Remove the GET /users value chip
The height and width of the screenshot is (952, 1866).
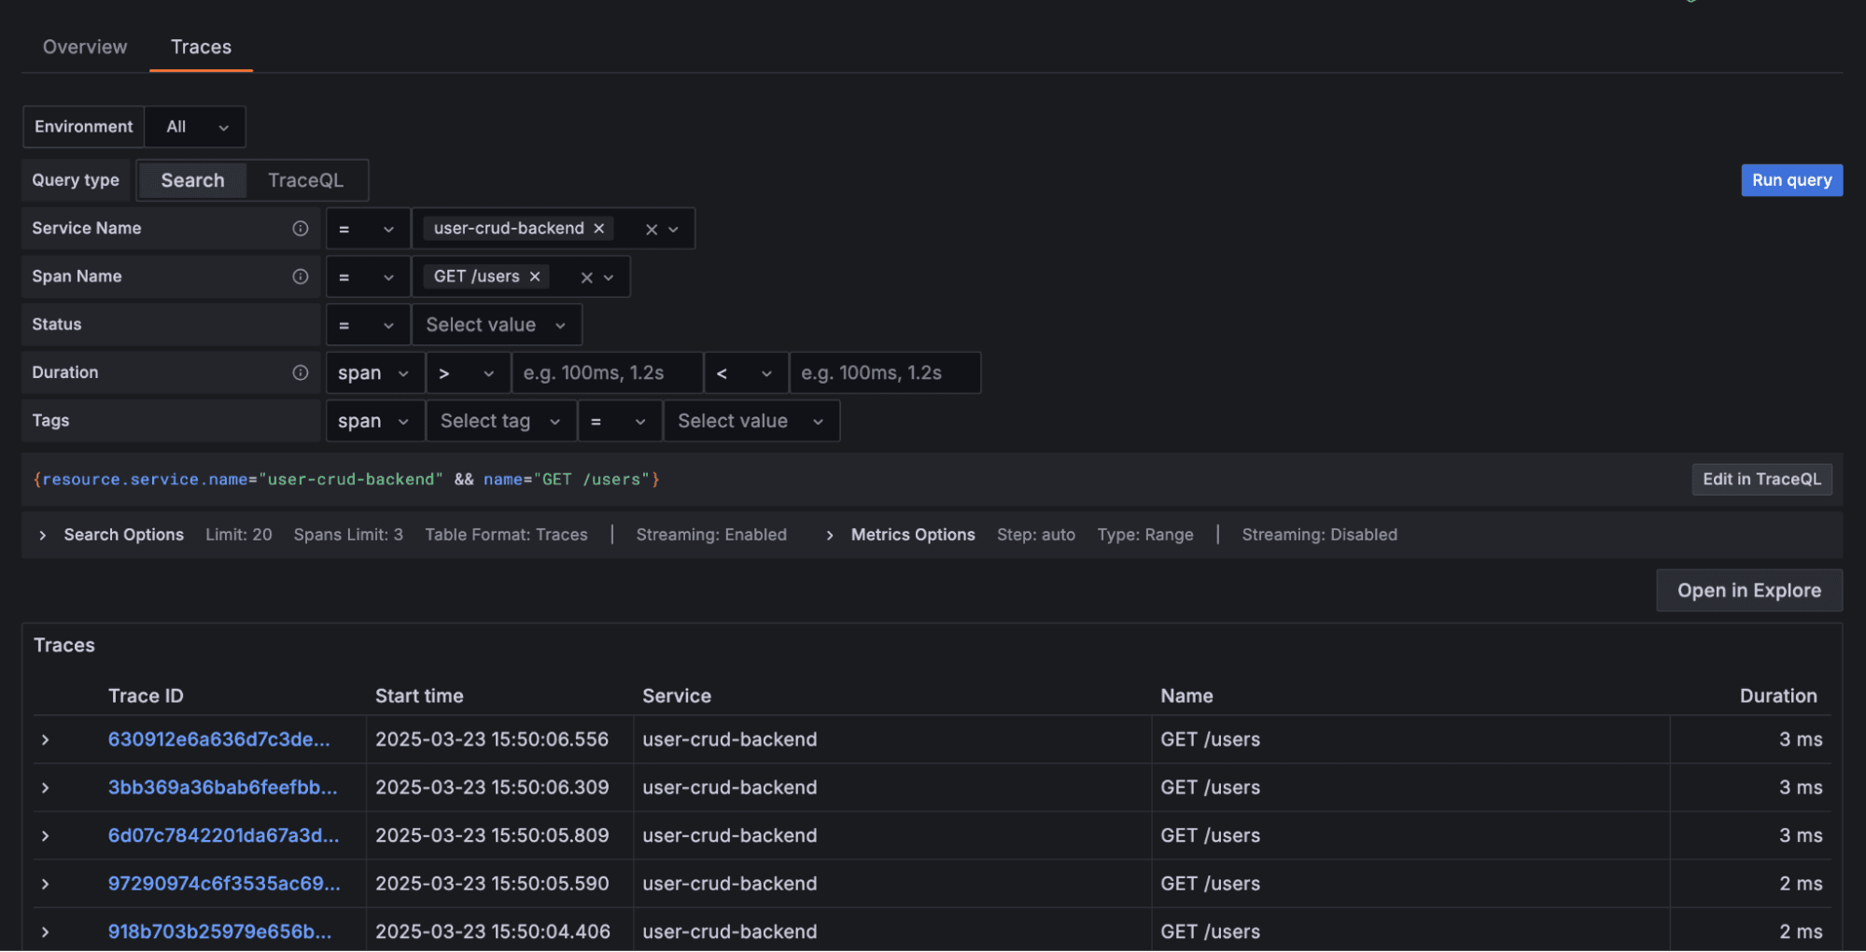coord(534,276)
